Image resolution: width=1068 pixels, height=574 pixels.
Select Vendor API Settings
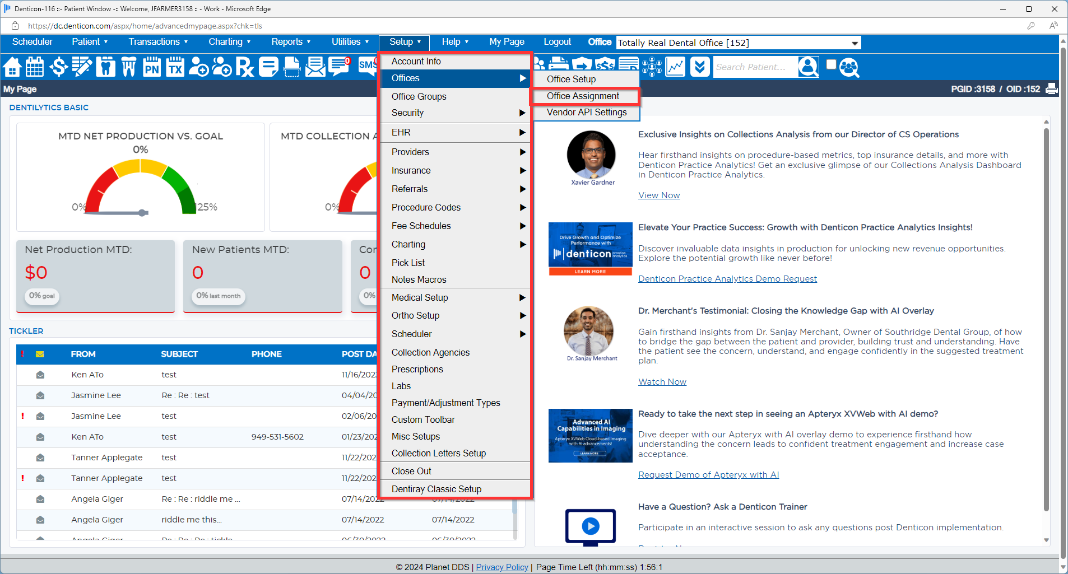(586, 113)
